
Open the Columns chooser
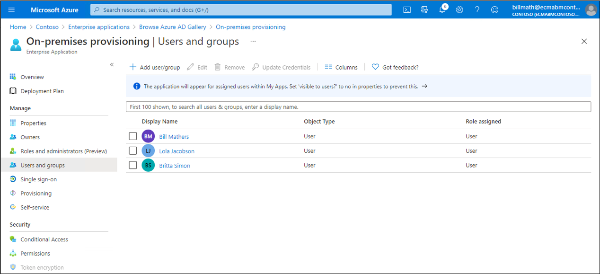tap(341, 67)
